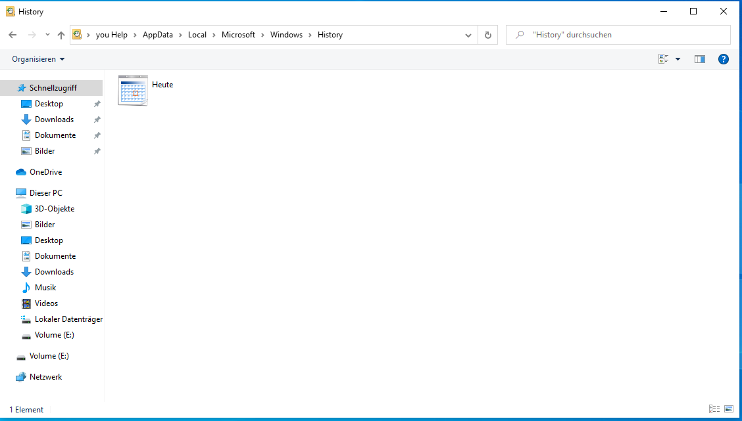Viewport: 742px width, 421px height.
Task: Select Musik in the navigation pane
Action: 45,288
